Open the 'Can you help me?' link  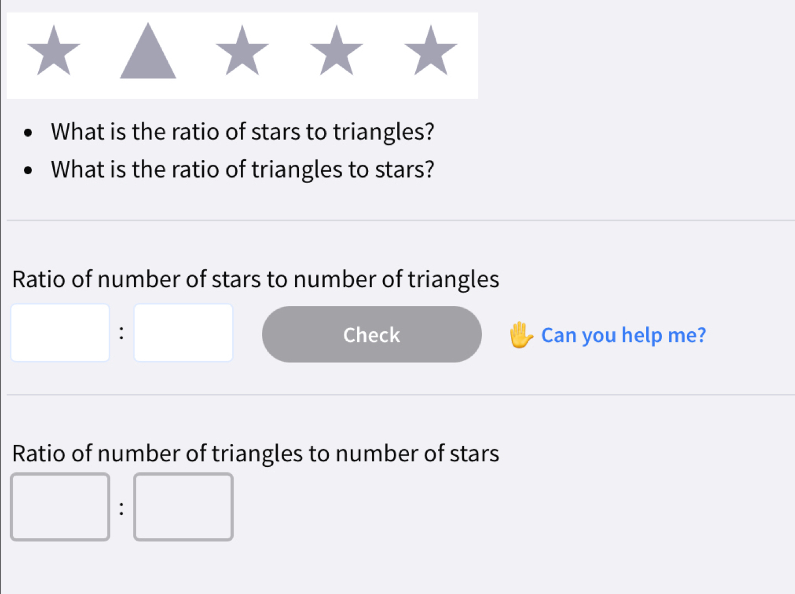point(623,335)
